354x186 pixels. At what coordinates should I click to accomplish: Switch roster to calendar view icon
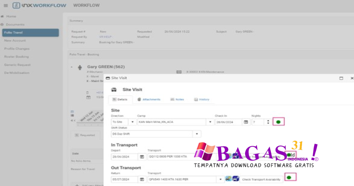click(x=72, y=112)
